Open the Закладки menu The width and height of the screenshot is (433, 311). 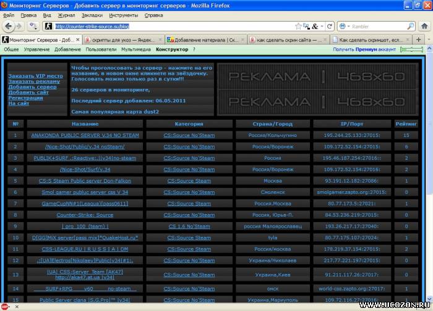(x=92, y=15)
